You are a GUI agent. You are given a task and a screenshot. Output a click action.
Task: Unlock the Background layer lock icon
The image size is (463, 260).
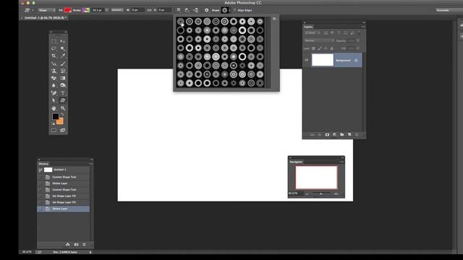tap(356, 60)
